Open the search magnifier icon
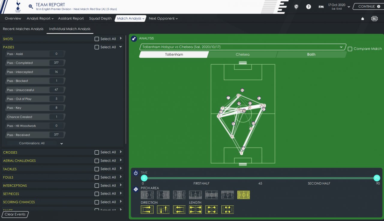This screenshot has height=221, width=384. click(x=31, y=7)
